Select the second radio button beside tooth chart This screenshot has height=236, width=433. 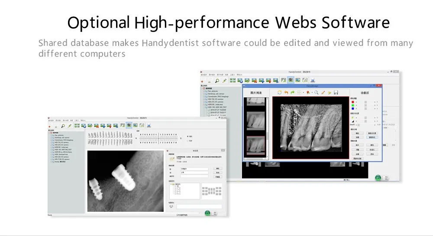pyautogui.click(x=188, y=141)
